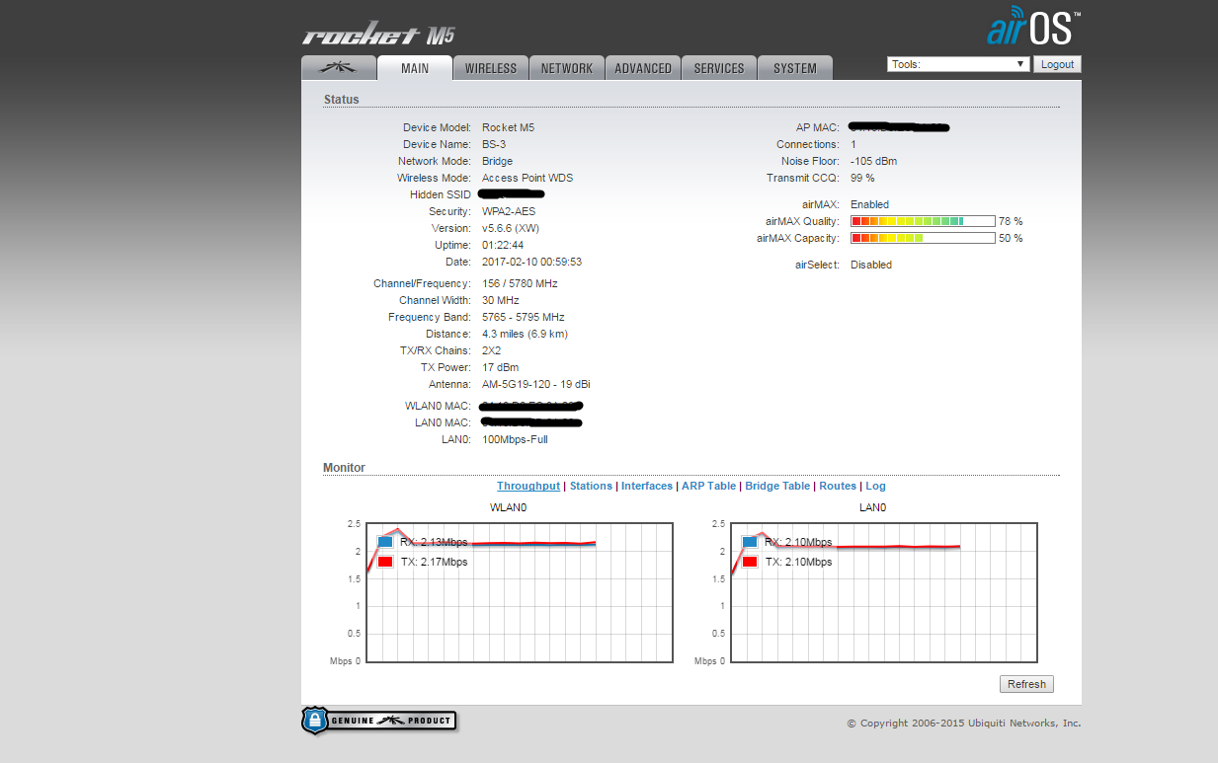Open the Bridge Table link
The image size is (1218, 763).
[777, 486]
